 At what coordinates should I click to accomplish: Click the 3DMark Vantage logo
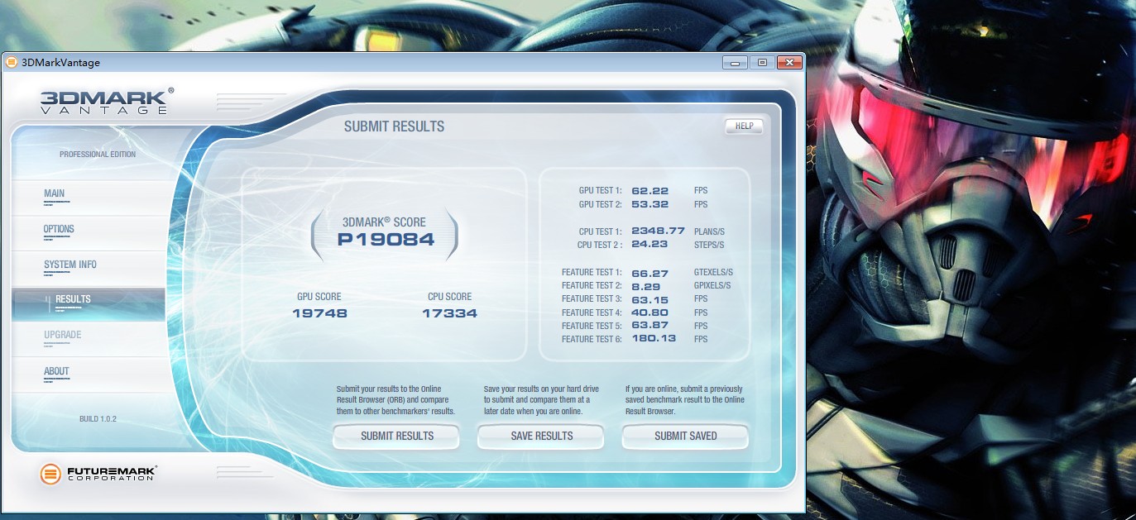[108, 101]
